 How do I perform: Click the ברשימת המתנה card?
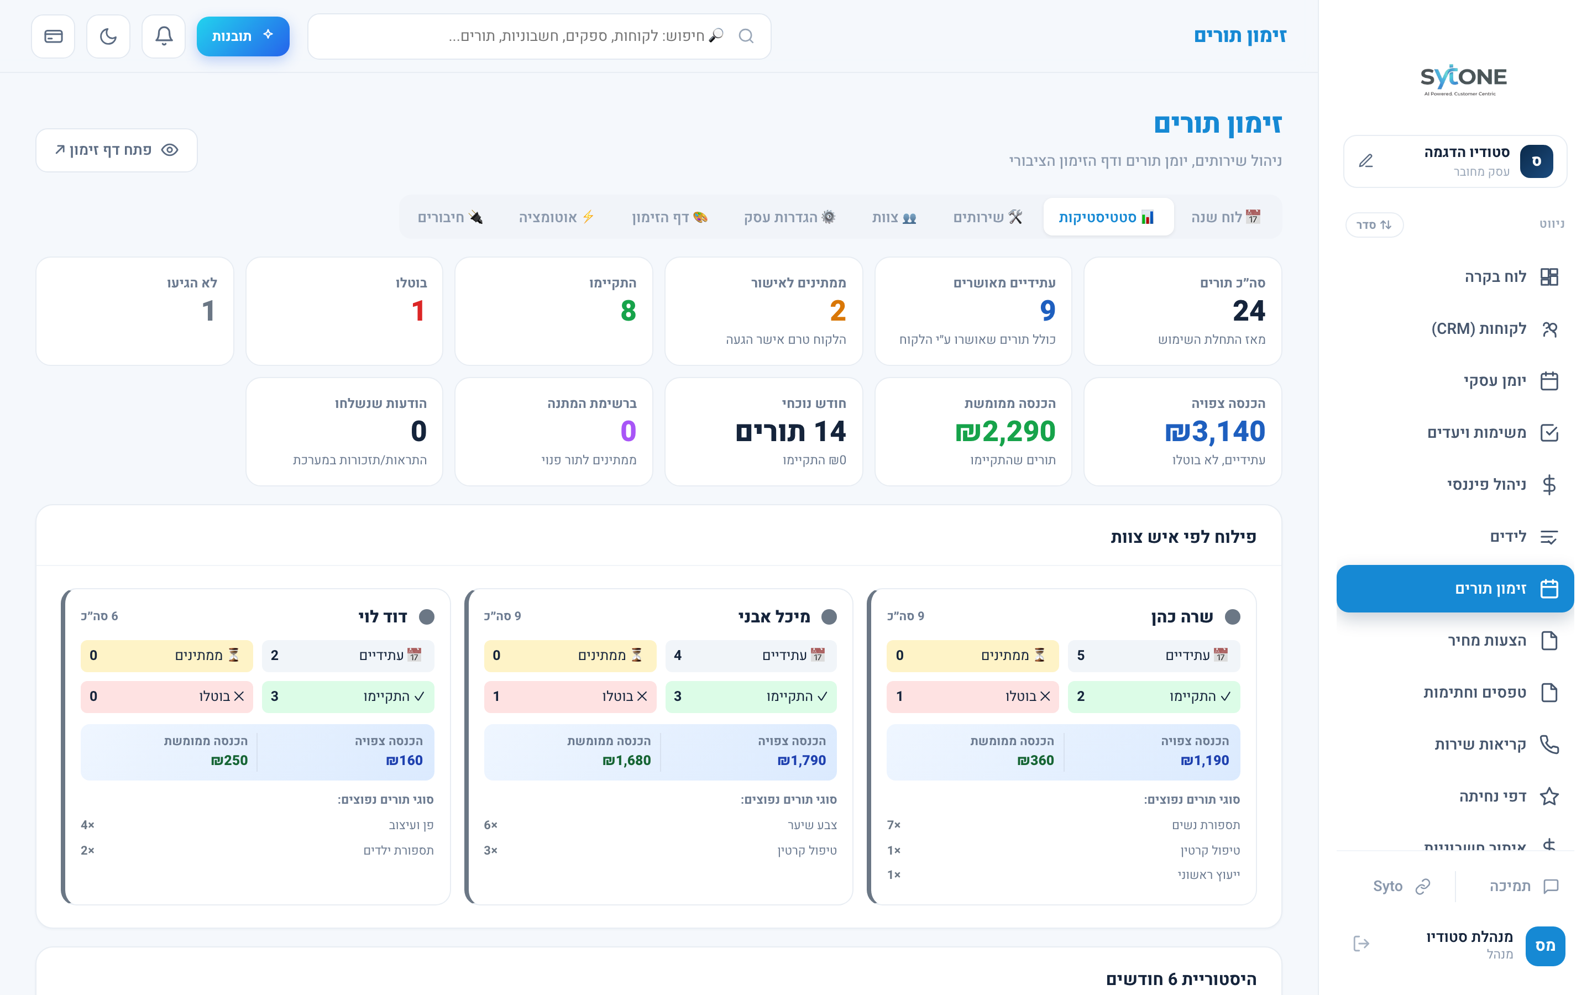click(x=553, y=432)
